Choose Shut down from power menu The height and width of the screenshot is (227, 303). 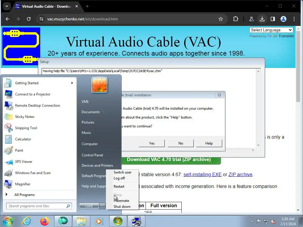coord(122,206)
